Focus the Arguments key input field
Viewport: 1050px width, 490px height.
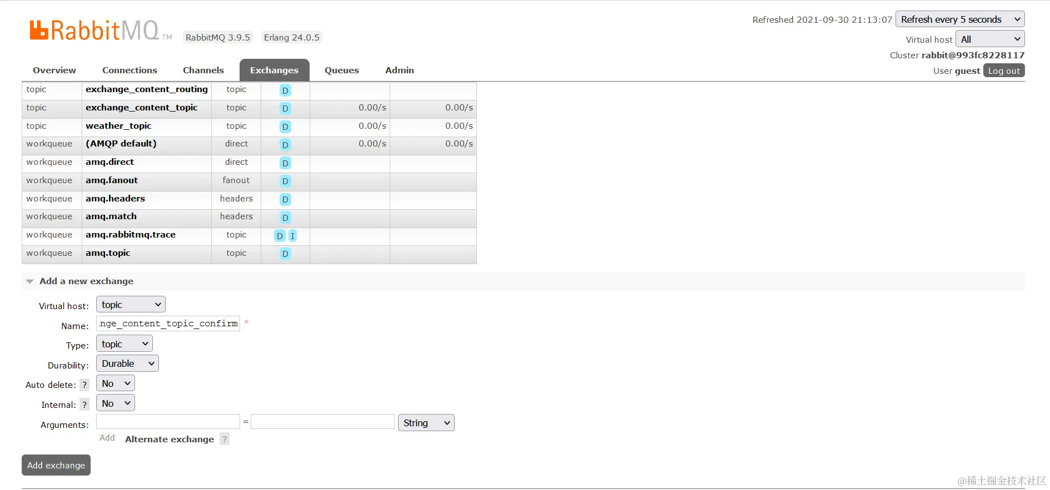[168, 422]
